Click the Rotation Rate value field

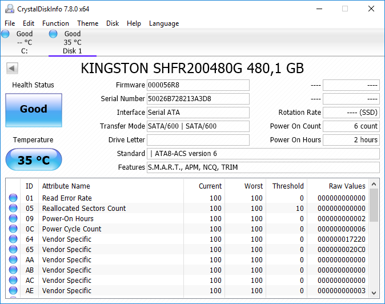click(351, 113)
